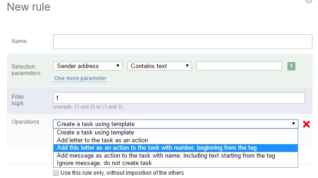Add one more parameter via link
This screenshot has width=318, height=178.
click(80, 78)
